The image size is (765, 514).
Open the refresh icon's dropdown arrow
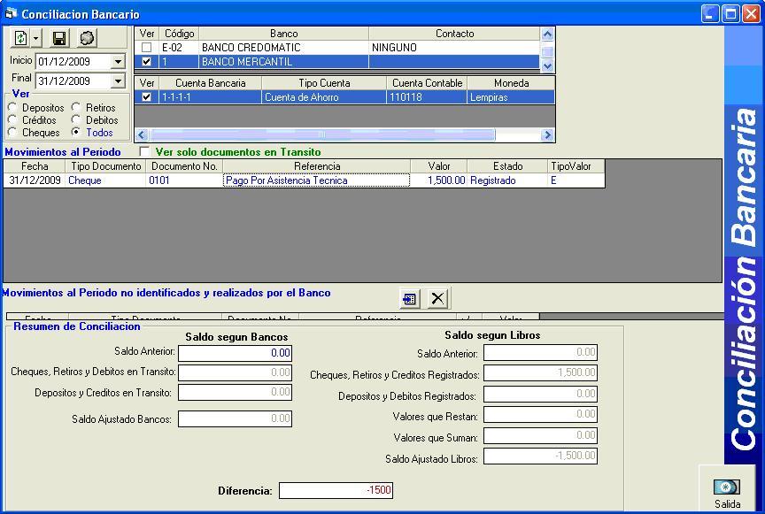[x=35, y=38]
